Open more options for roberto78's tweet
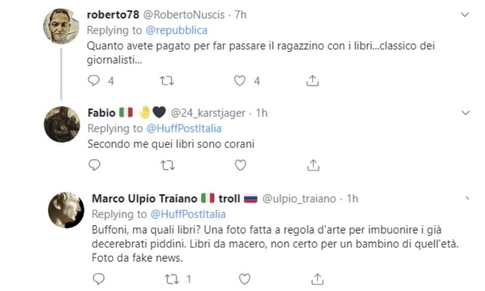Image resolution: width=485 pixels, height=291 pixels. (464, 15)
